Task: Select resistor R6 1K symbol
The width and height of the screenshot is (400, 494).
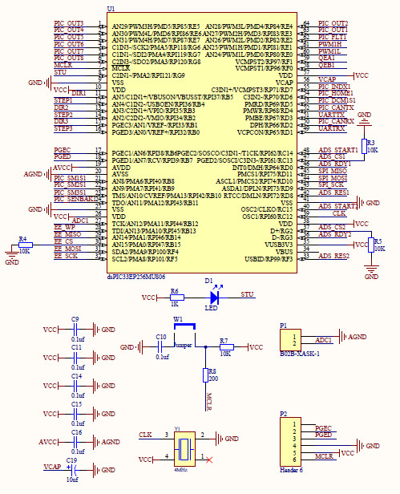Action: (x=177, y=298)
